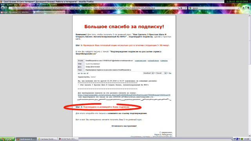Screen dimensions: 251x141
Task: Open the Справка menu
Action: [x=53, y=5]
